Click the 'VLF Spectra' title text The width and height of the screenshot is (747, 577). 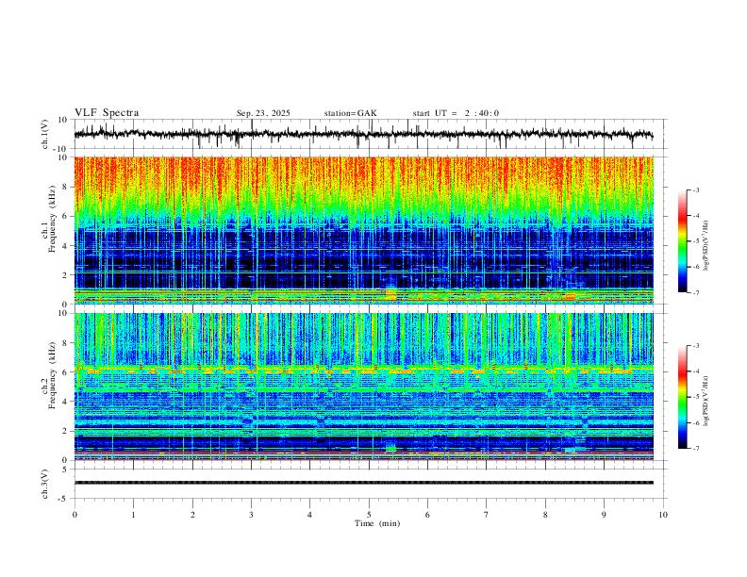point(107,113)
